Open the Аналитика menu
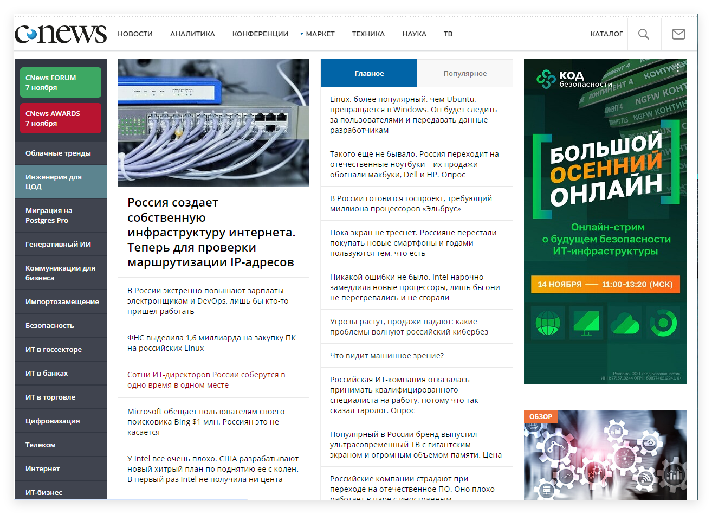 click(x=192, y=34)
